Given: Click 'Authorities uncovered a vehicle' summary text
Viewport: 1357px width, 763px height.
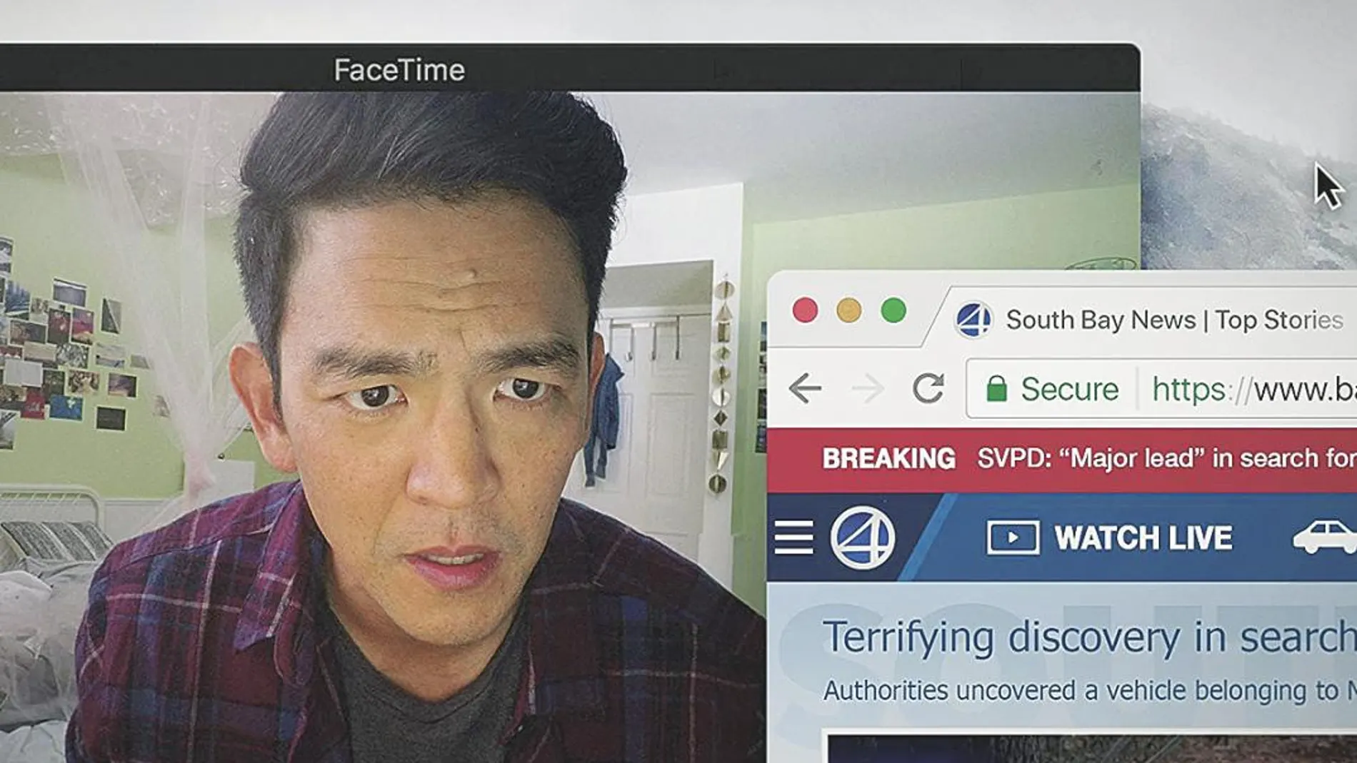Looking at the screenshot, I should (x=1090, y=691).
